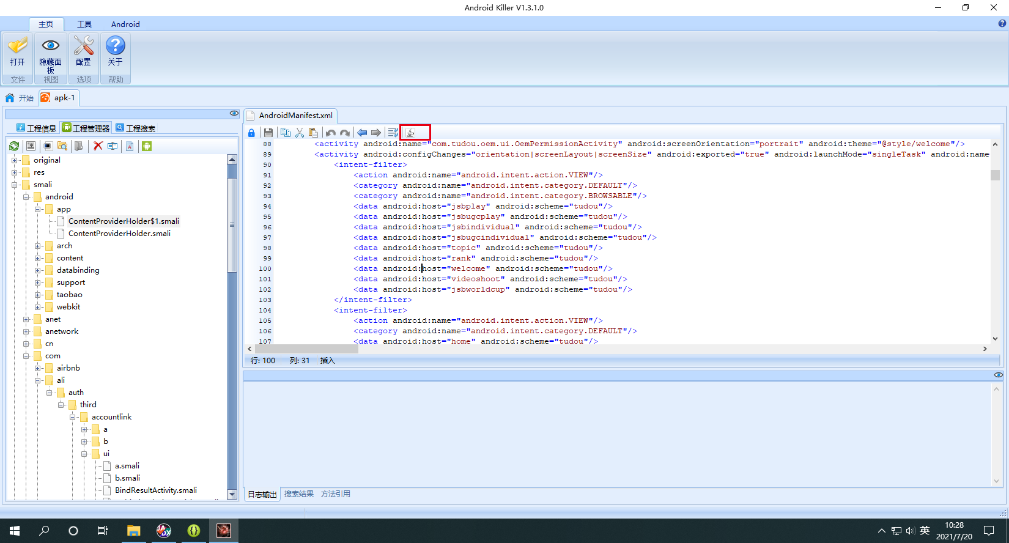Click the folder with magnifier icon
The image size is (1009, 543).
(62, 146)
